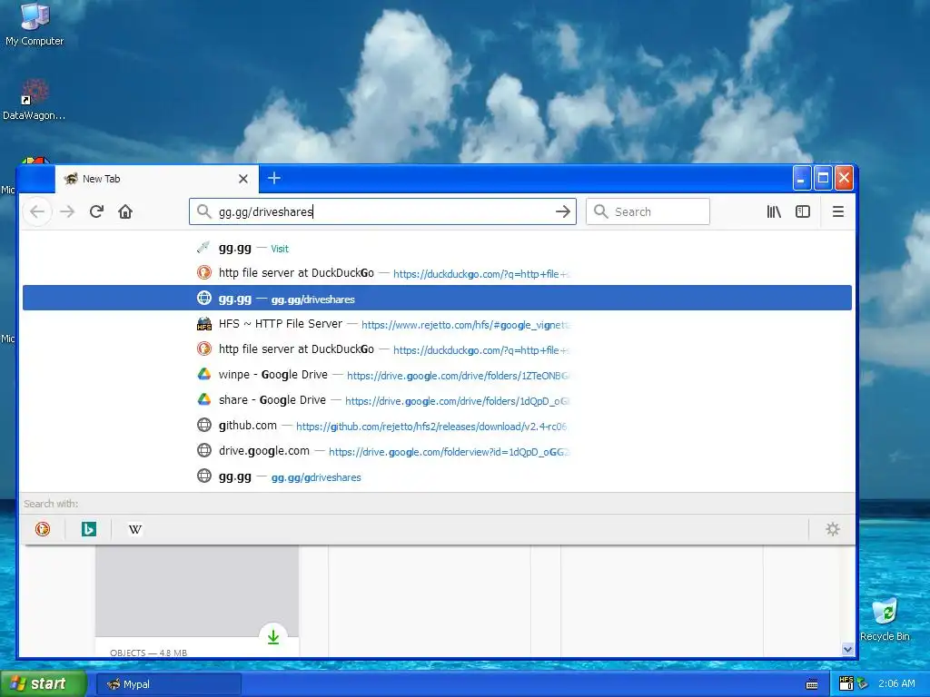Open the Recycle Bin on desktop
This screenshot has width=930, height=697.
click(885, 619)
